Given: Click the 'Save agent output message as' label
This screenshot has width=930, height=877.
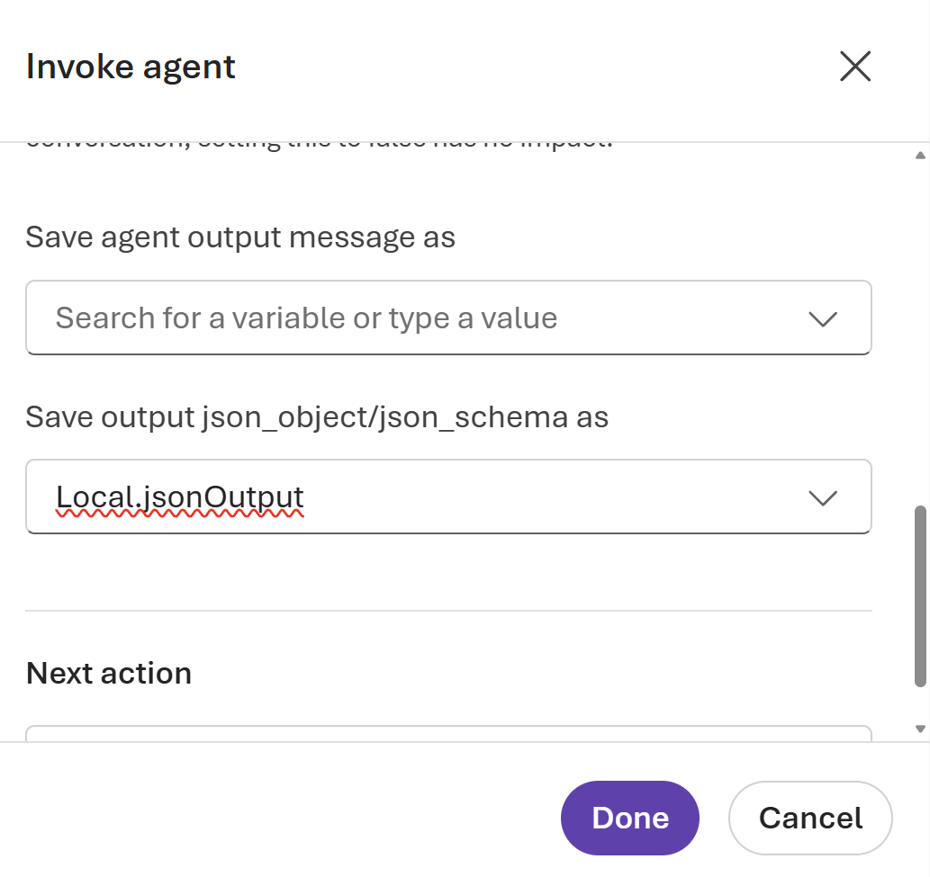Looking at the screenshot, I should pos(240,237).
